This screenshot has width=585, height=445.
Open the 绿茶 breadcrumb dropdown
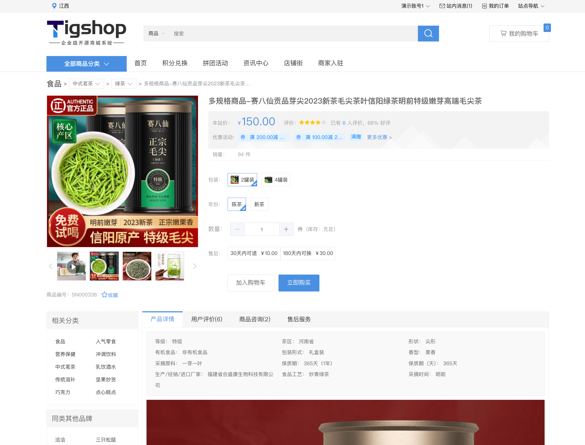[x=124, y=84]
